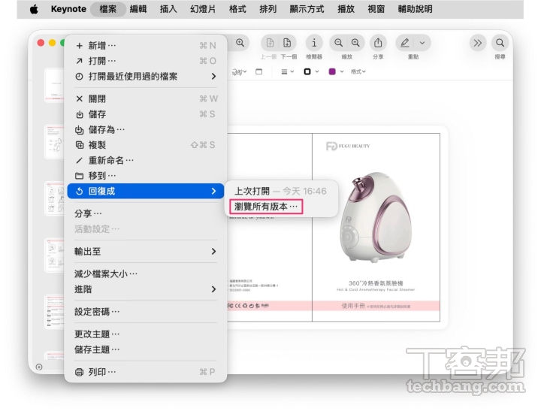Open the 輔助說明 menu
The width and height of the screenshot is (541, 411).
tap(415, 9)
